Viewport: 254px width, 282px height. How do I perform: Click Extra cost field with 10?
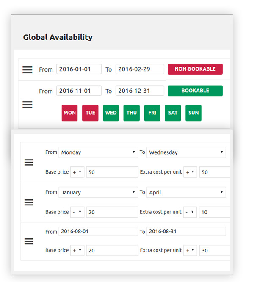[215, 212]
